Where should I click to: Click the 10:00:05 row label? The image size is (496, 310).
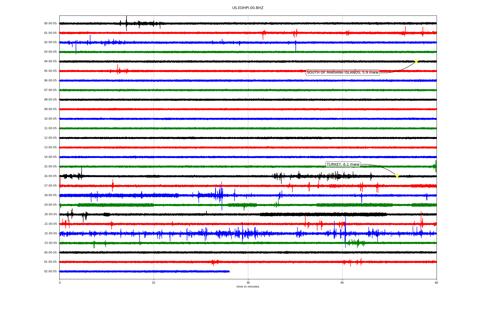50,119
